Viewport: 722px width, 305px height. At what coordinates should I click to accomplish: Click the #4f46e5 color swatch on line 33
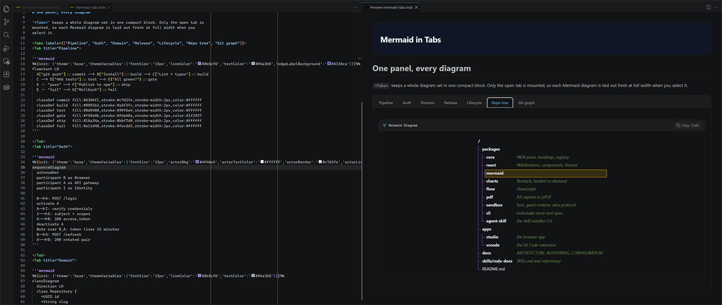(198, 162)
